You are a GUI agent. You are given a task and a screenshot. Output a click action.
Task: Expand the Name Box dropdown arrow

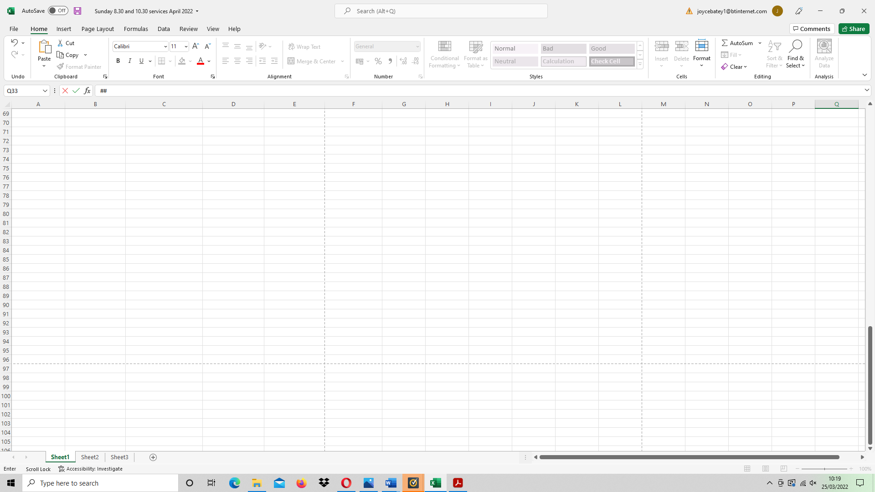(45, 91)
